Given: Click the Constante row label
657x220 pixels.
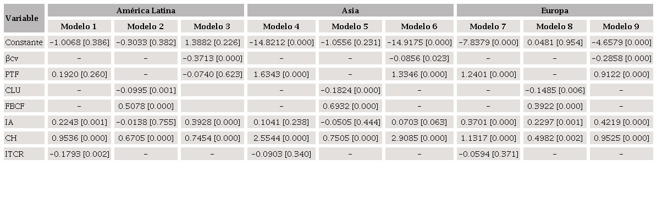Looking at the screenshot, I should [24, 42].
